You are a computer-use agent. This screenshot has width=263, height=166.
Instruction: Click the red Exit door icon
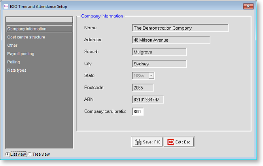170,142
